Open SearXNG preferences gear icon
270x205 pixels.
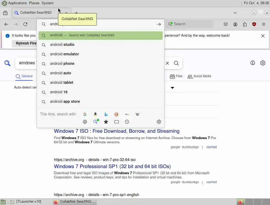coord(263,63)
